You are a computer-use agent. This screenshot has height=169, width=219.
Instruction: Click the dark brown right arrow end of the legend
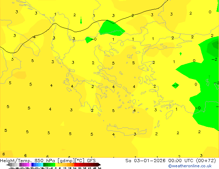(99, 165)
